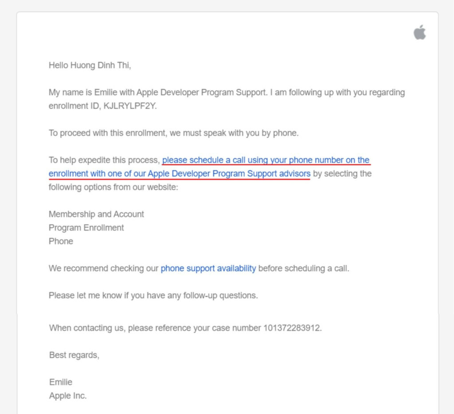This screenshot has height=414, width=454.
Task: Click the Apple logo icon
Action: [x=419, y=32]
